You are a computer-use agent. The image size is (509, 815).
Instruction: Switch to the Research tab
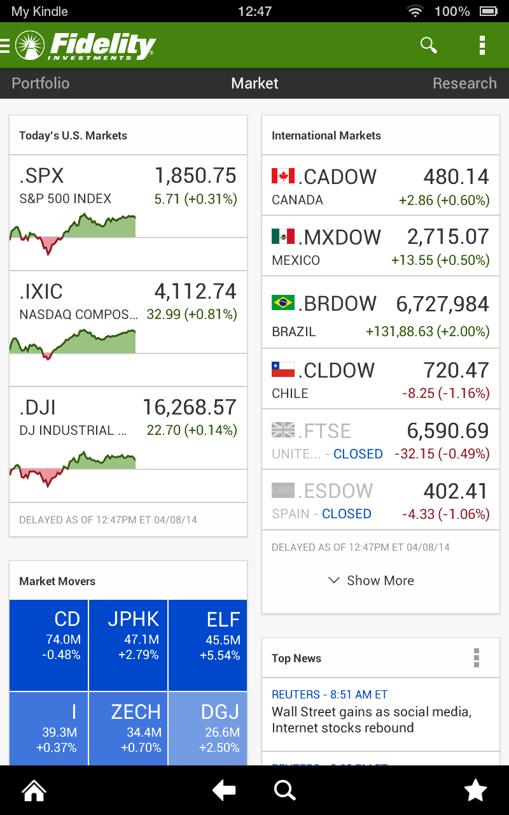464,83
